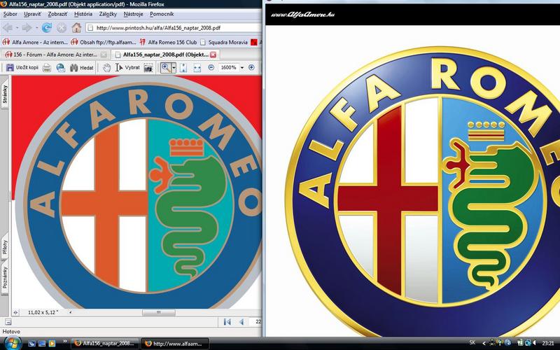Screen dimensions: 560x350
Task: Click the Fit Width icon
Action: click(x=197, y=67)
